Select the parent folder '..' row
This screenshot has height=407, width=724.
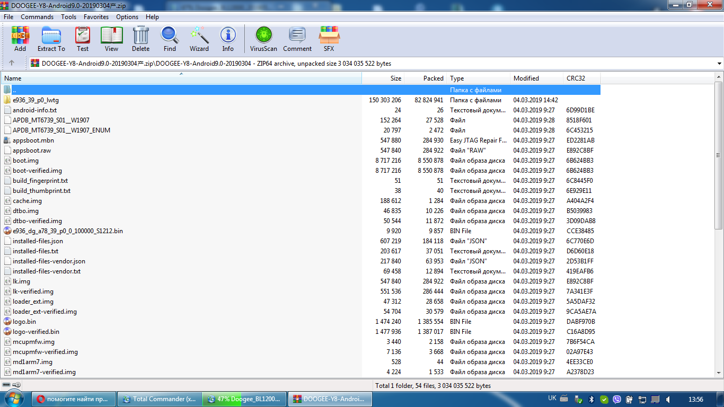[x=301, y=90]
